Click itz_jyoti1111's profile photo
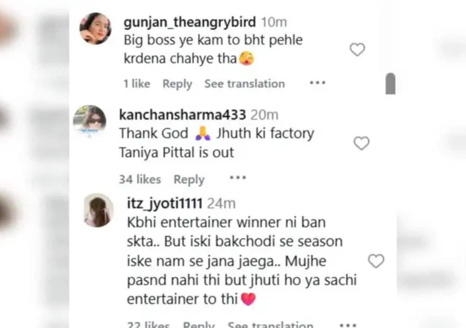This screenshot has height=328, width=466. pyautogui.click(x=99, y=210)
